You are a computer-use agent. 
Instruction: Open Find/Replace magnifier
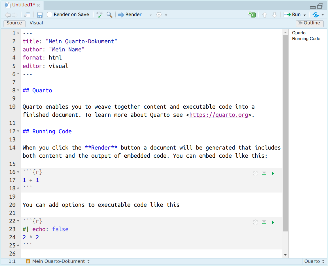[110, 15]
